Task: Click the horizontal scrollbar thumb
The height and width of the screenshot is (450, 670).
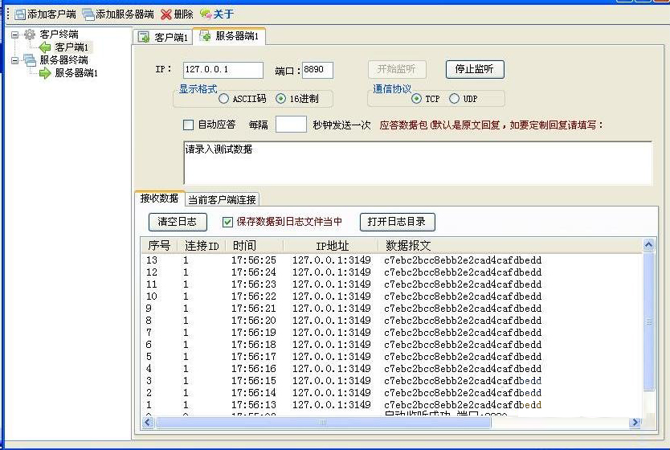Action: (x=323, y=422)
